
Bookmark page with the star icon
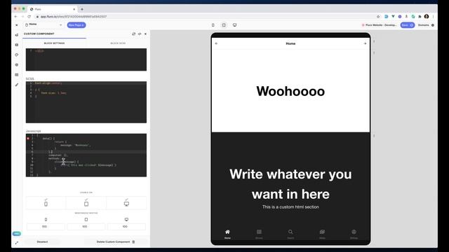coord(378,17)
